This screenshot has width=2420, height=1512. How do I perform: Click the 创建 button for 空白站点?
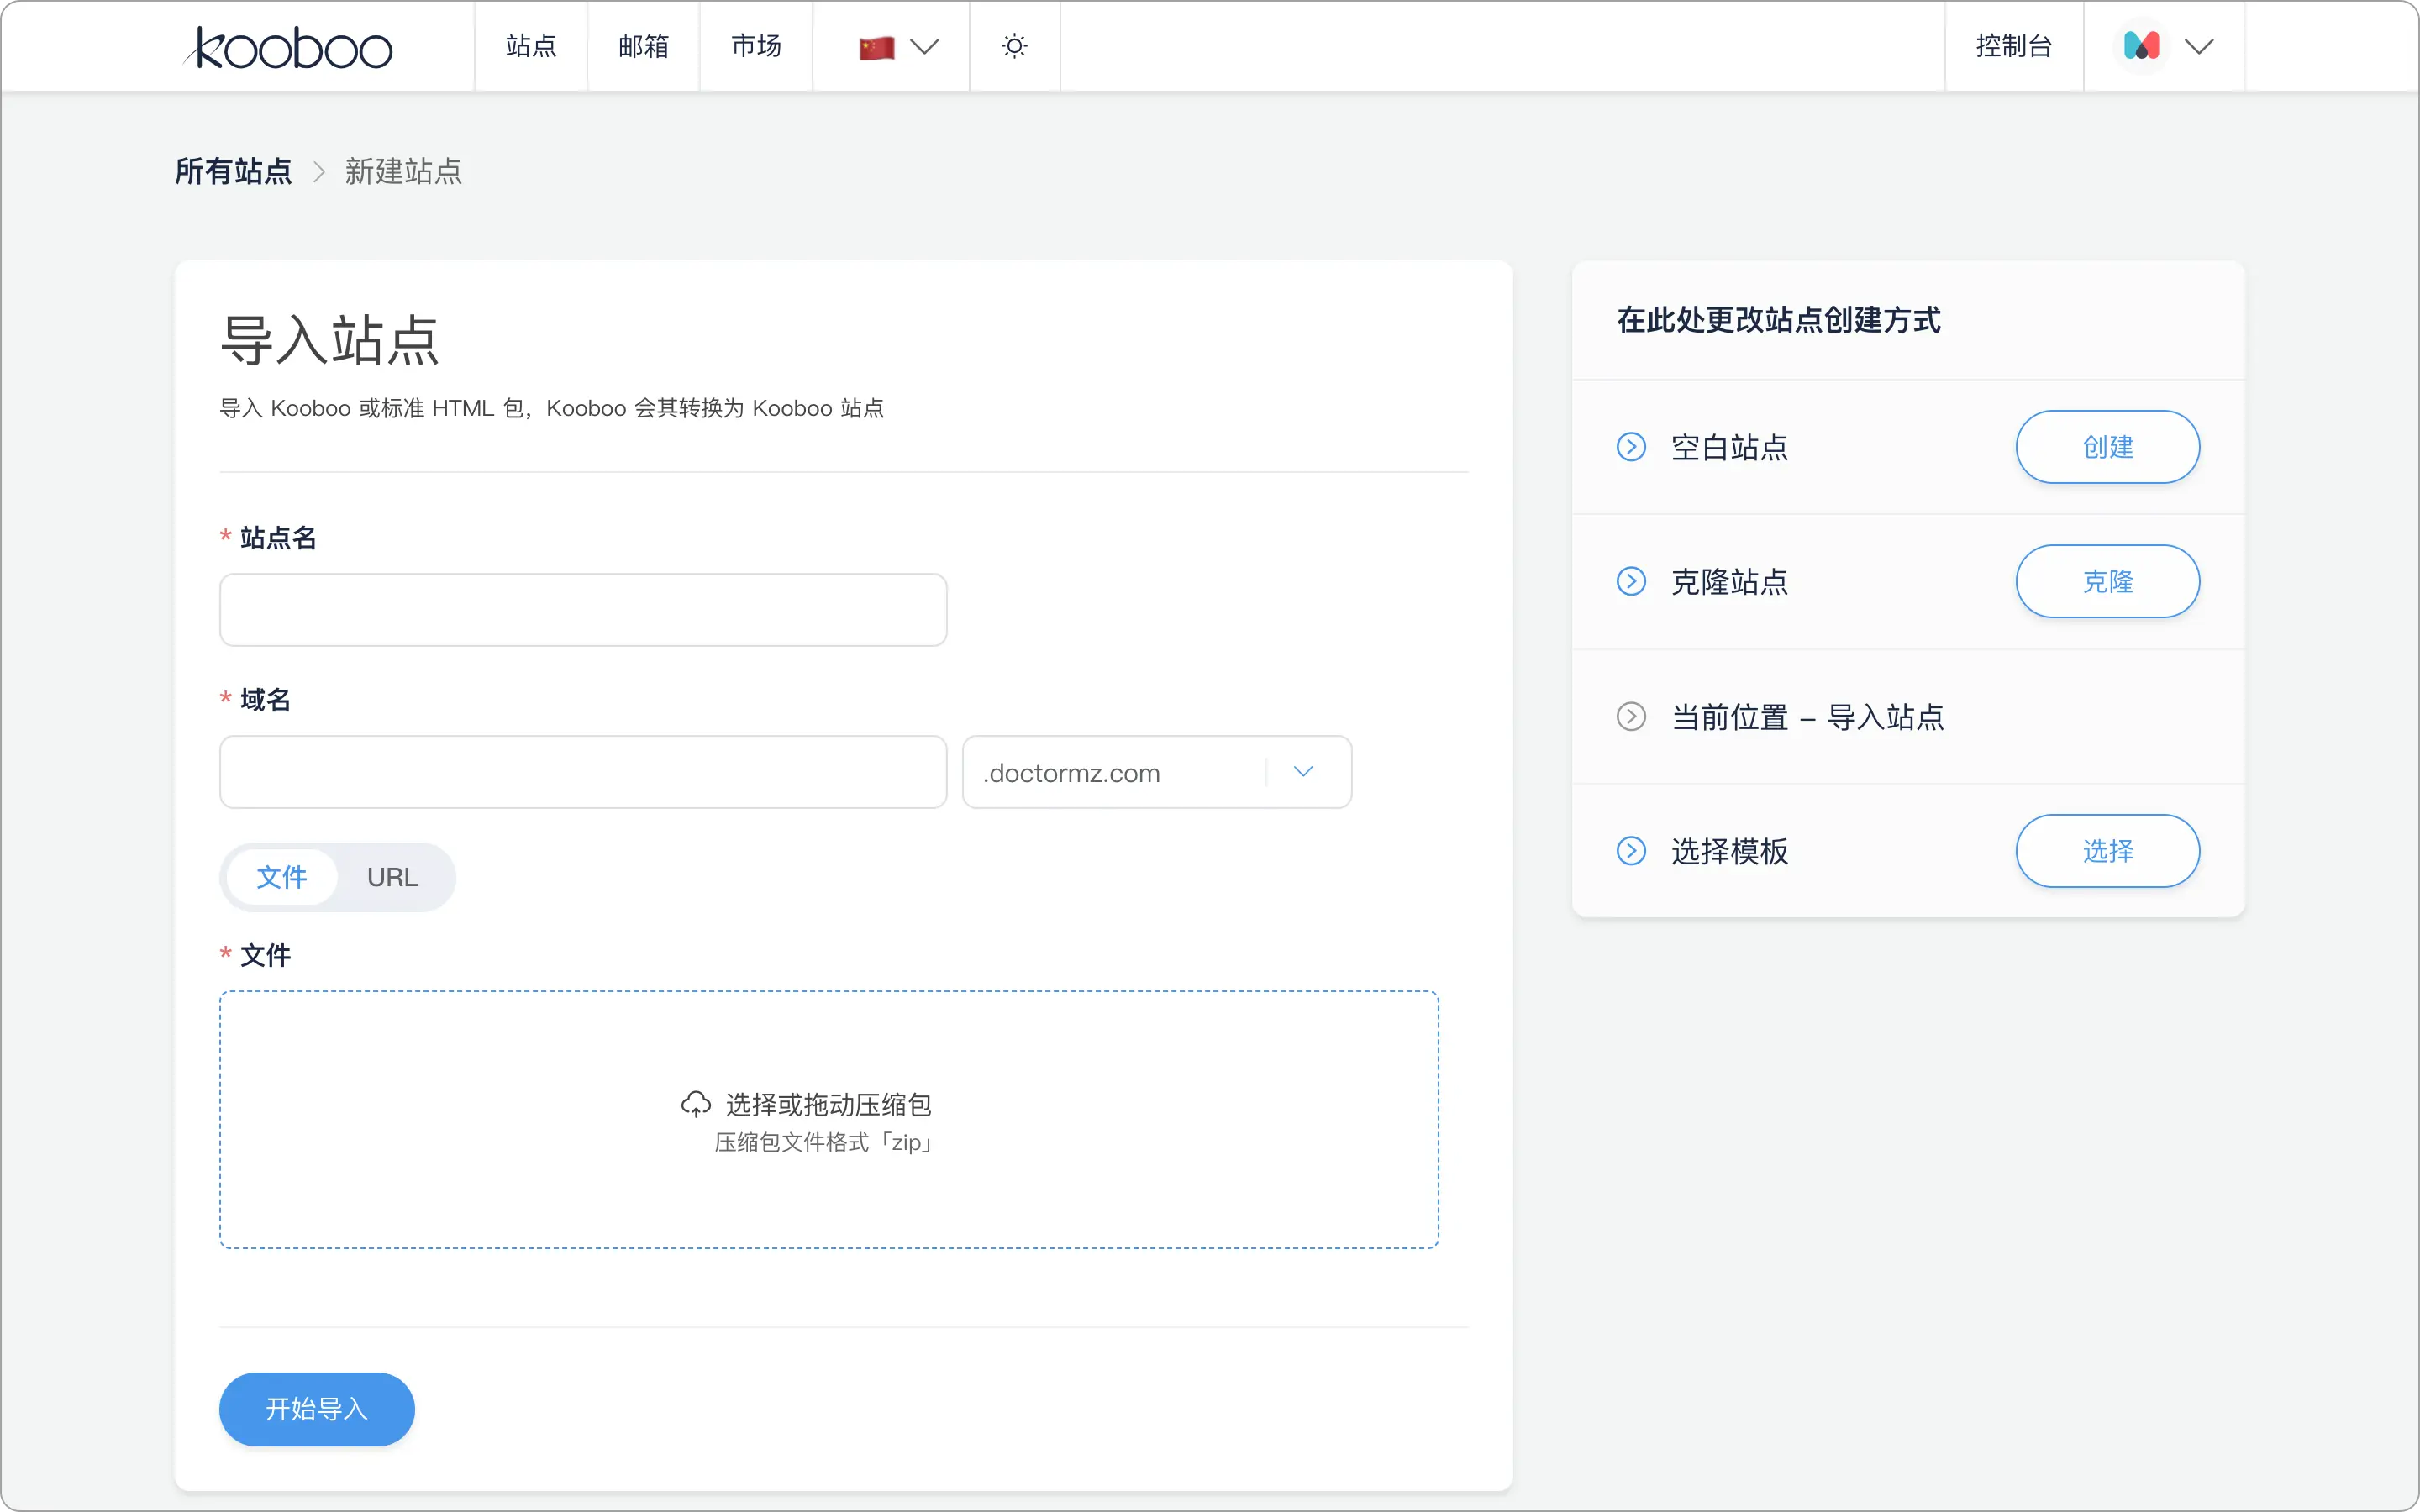point(2107,447)
